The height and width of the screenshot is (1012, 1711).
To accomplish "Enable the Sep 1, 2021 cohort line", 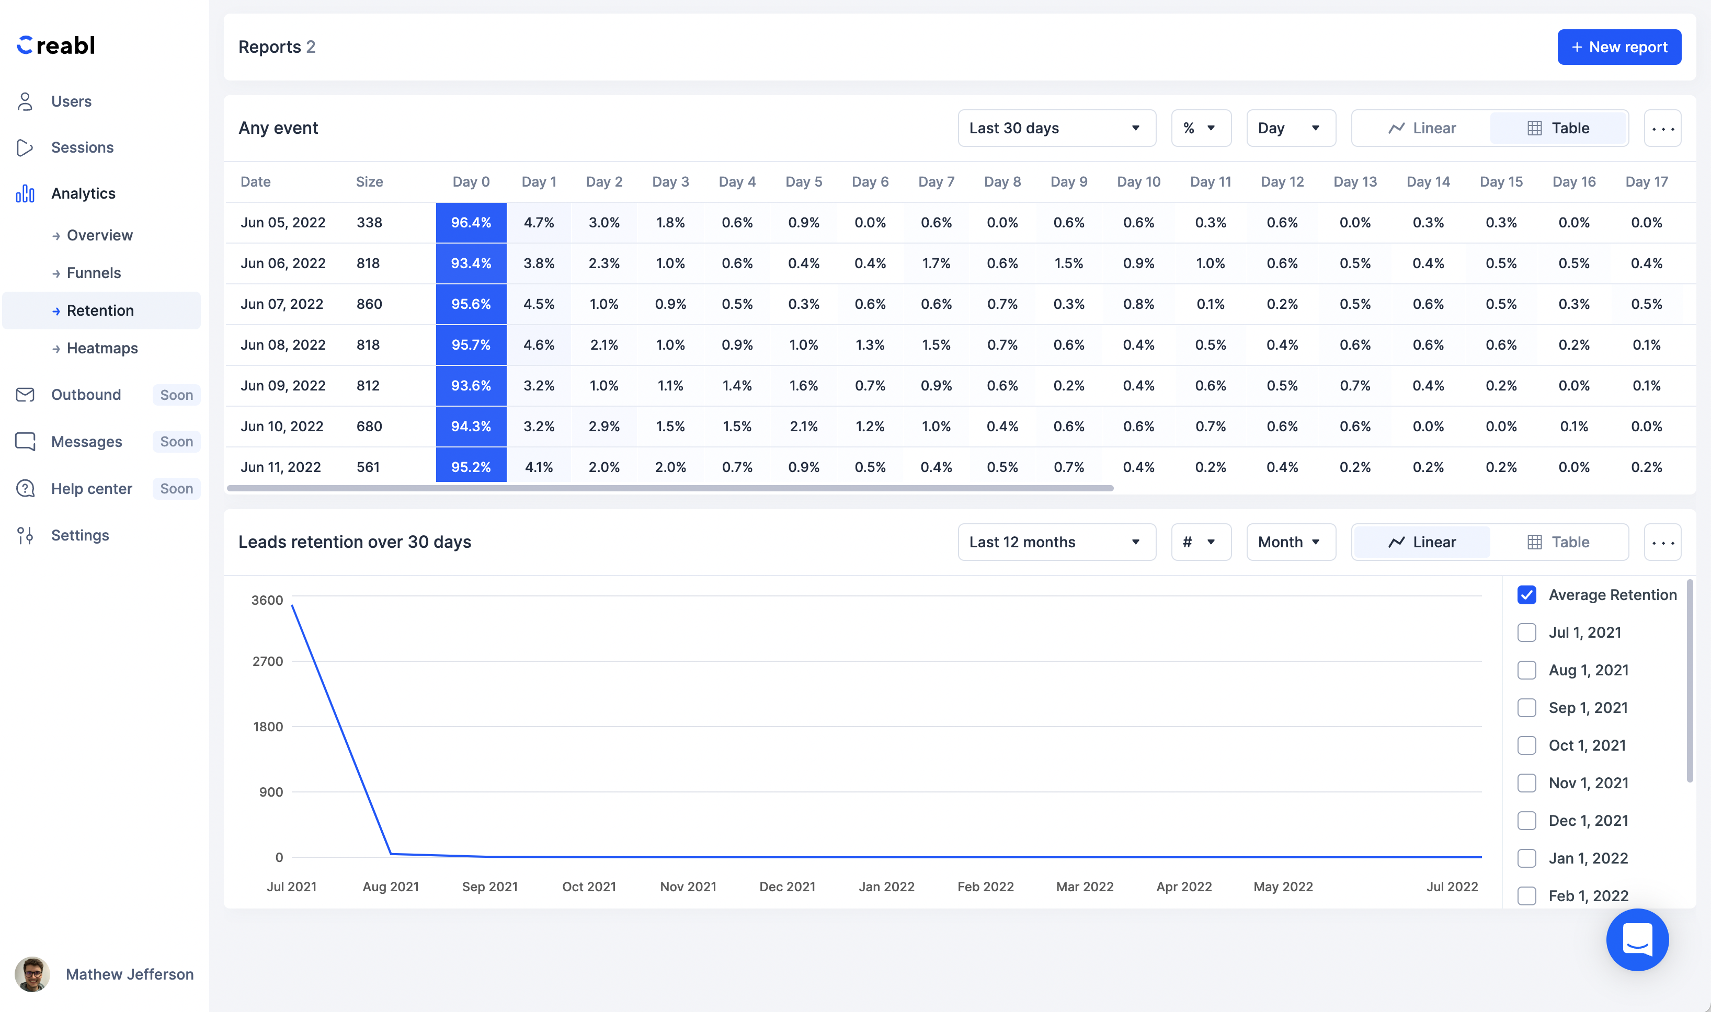I will [1527, 707].
